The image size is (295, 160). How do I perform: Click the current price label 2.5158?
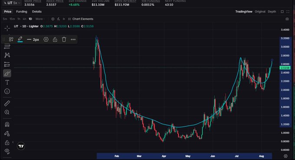285,68
